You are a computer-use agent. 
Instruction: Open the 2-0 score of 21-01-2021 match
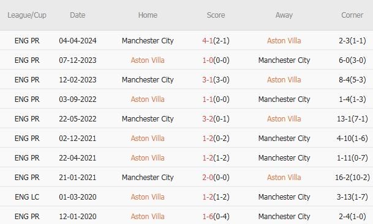coord(208,177)
